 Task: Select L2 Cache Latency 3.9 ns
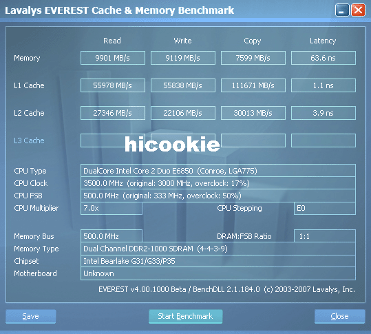point(324,113)
